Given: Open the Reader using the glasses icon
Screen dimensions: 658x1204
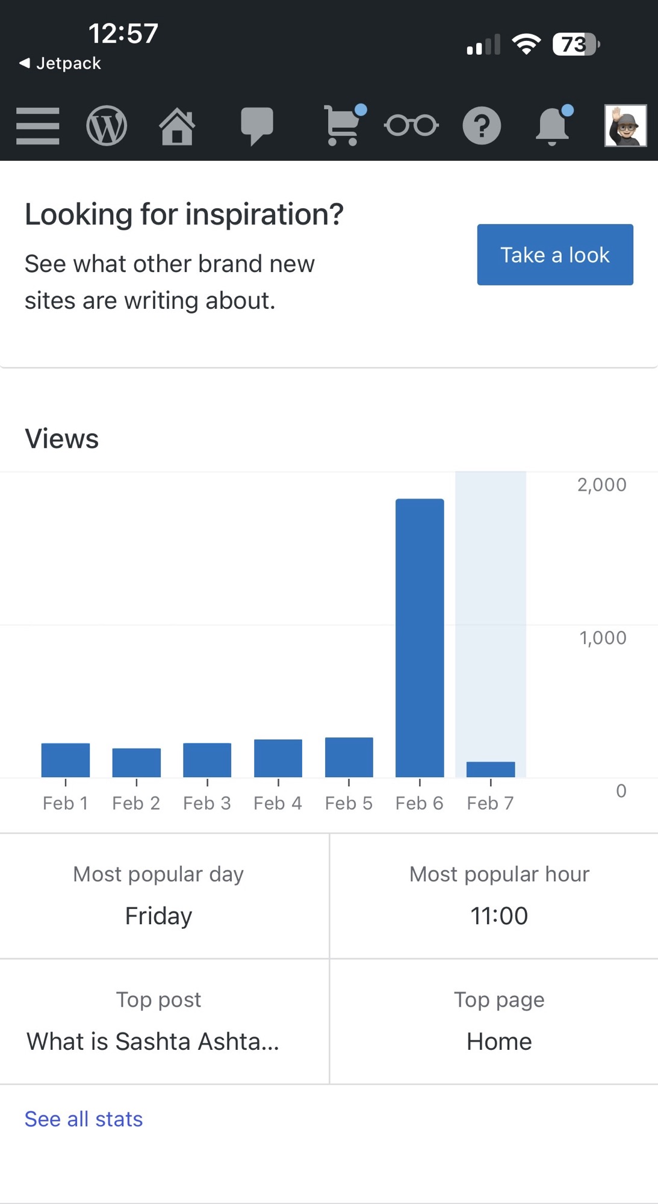Looking at the screenshot, I should pos(411,125).
